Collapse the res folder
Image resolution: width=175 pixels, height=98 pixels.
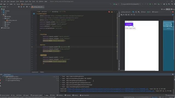(2, 15)
